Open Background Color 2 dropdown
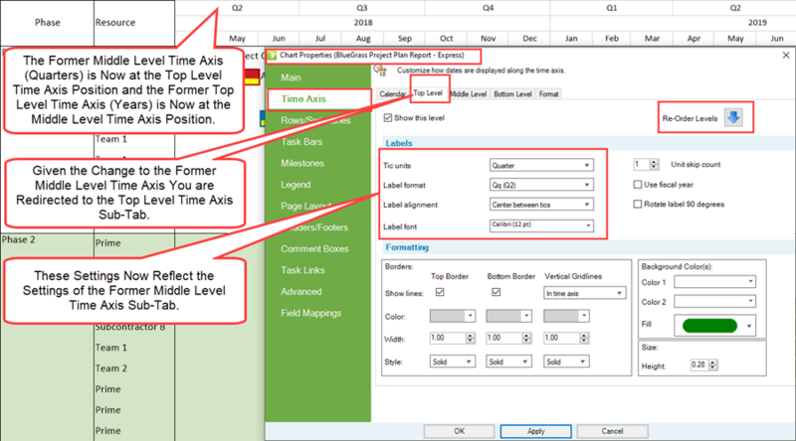796x441 pixels. point(714,302)
